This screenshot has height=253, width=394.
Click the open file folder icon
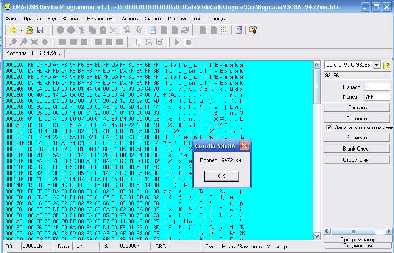click(30, 31)
